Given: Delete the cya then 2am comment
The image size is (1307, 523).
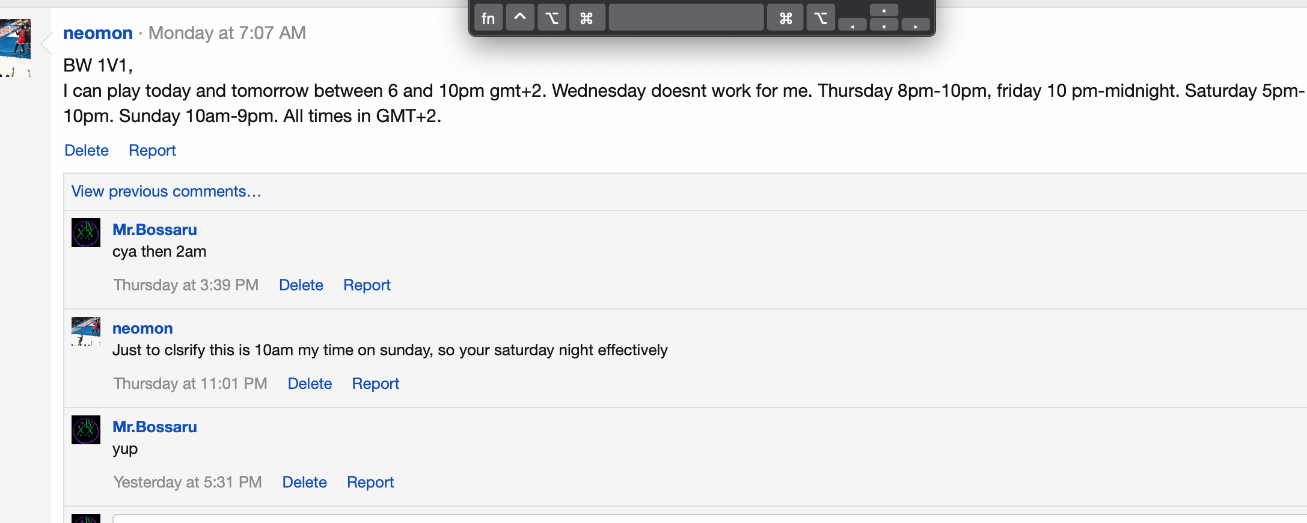Looking at the screenshot, I should point(301,285).
